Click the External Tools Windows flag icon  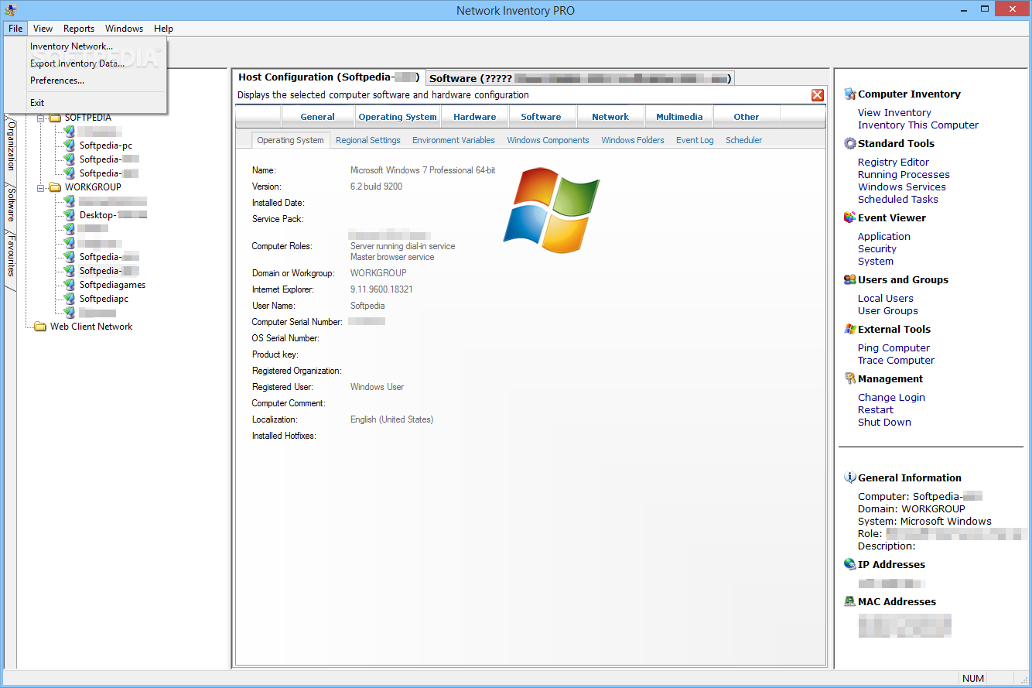coord(850,329)
